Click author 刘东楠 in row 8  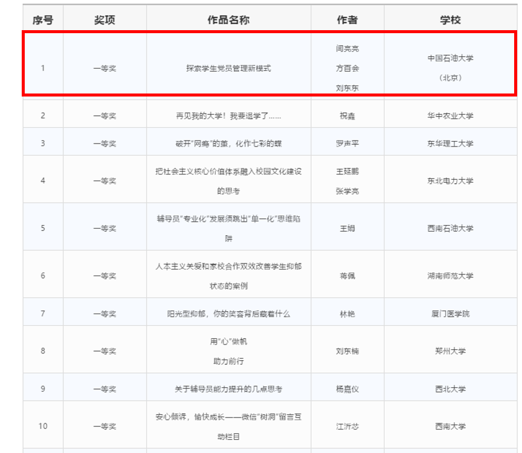[x=348, y=350]
